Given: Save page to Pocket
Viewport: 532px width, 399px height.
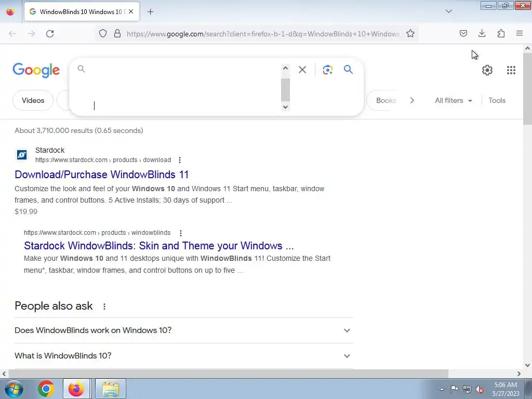Looking at the screenshot, I should pos(463,33).
